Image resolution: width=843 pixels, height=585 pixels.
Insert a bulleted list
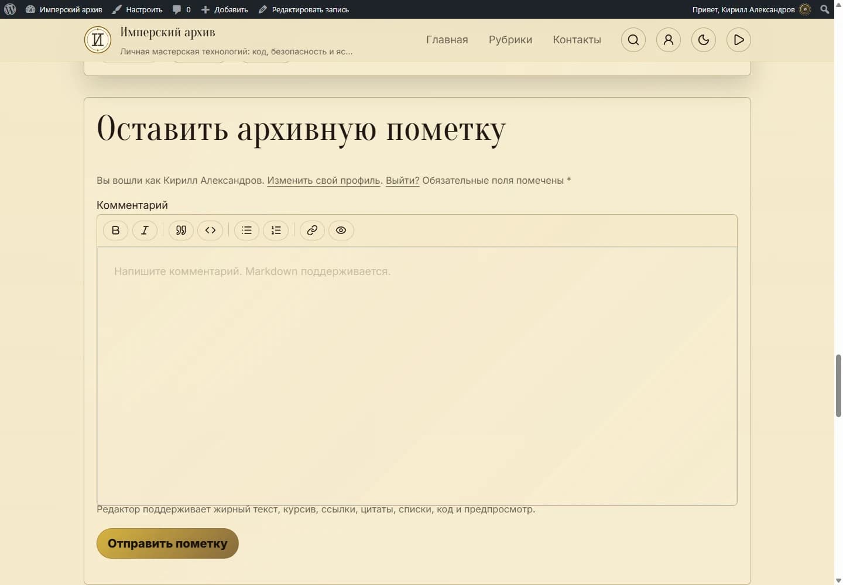pyautogui.click(x=246, y=230)
